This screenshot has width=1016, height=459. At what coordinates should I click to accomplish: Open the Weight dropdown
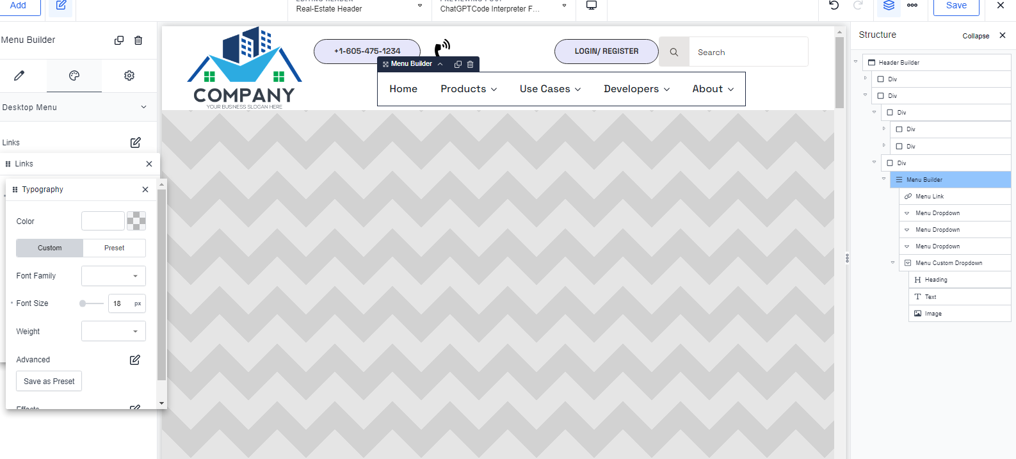(x=113, y=332)
